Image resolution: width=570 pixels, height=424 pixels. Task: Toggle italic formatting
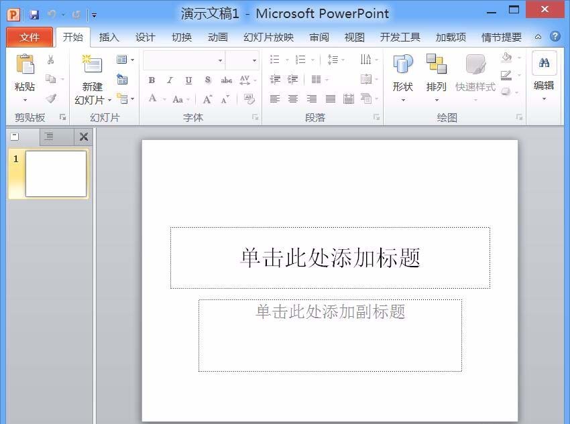169,79
